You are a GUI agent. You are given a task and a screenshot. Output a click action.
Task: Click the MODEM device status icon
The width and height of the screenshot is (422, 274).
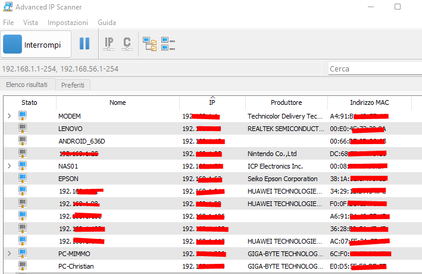coord(23,116)
